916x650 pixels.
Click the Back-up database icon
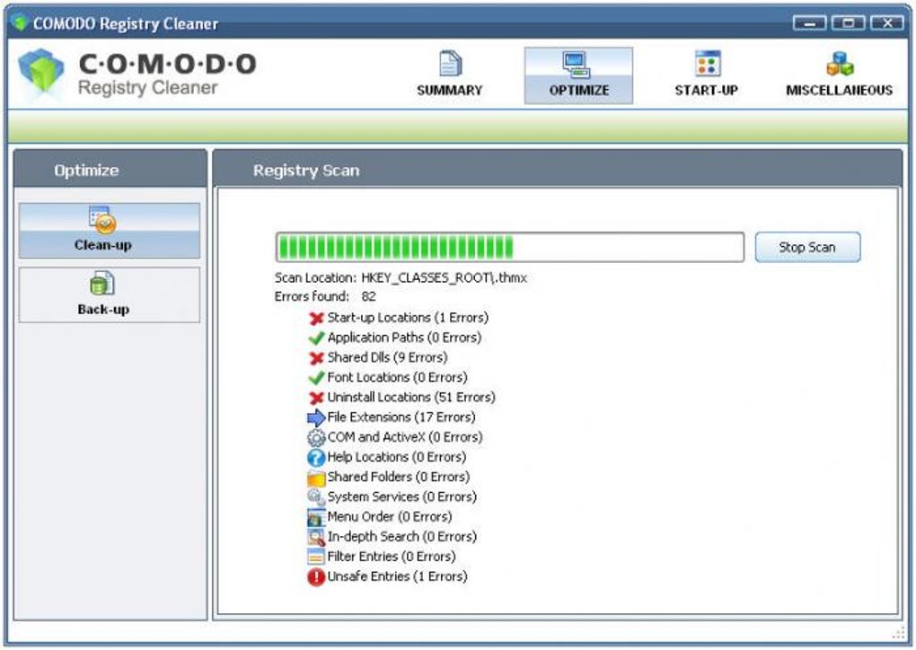pyautogui.click(x=102, y=283)
